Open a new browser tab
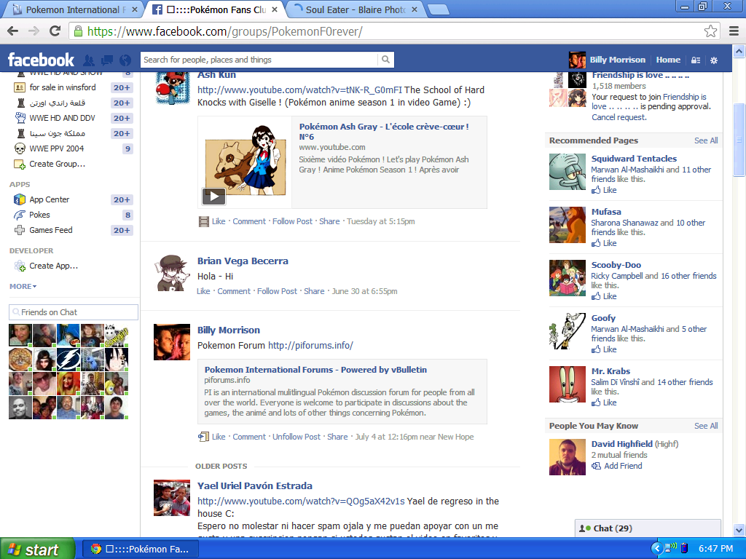Viewport: 746px width, 559px height. point(438,9)
